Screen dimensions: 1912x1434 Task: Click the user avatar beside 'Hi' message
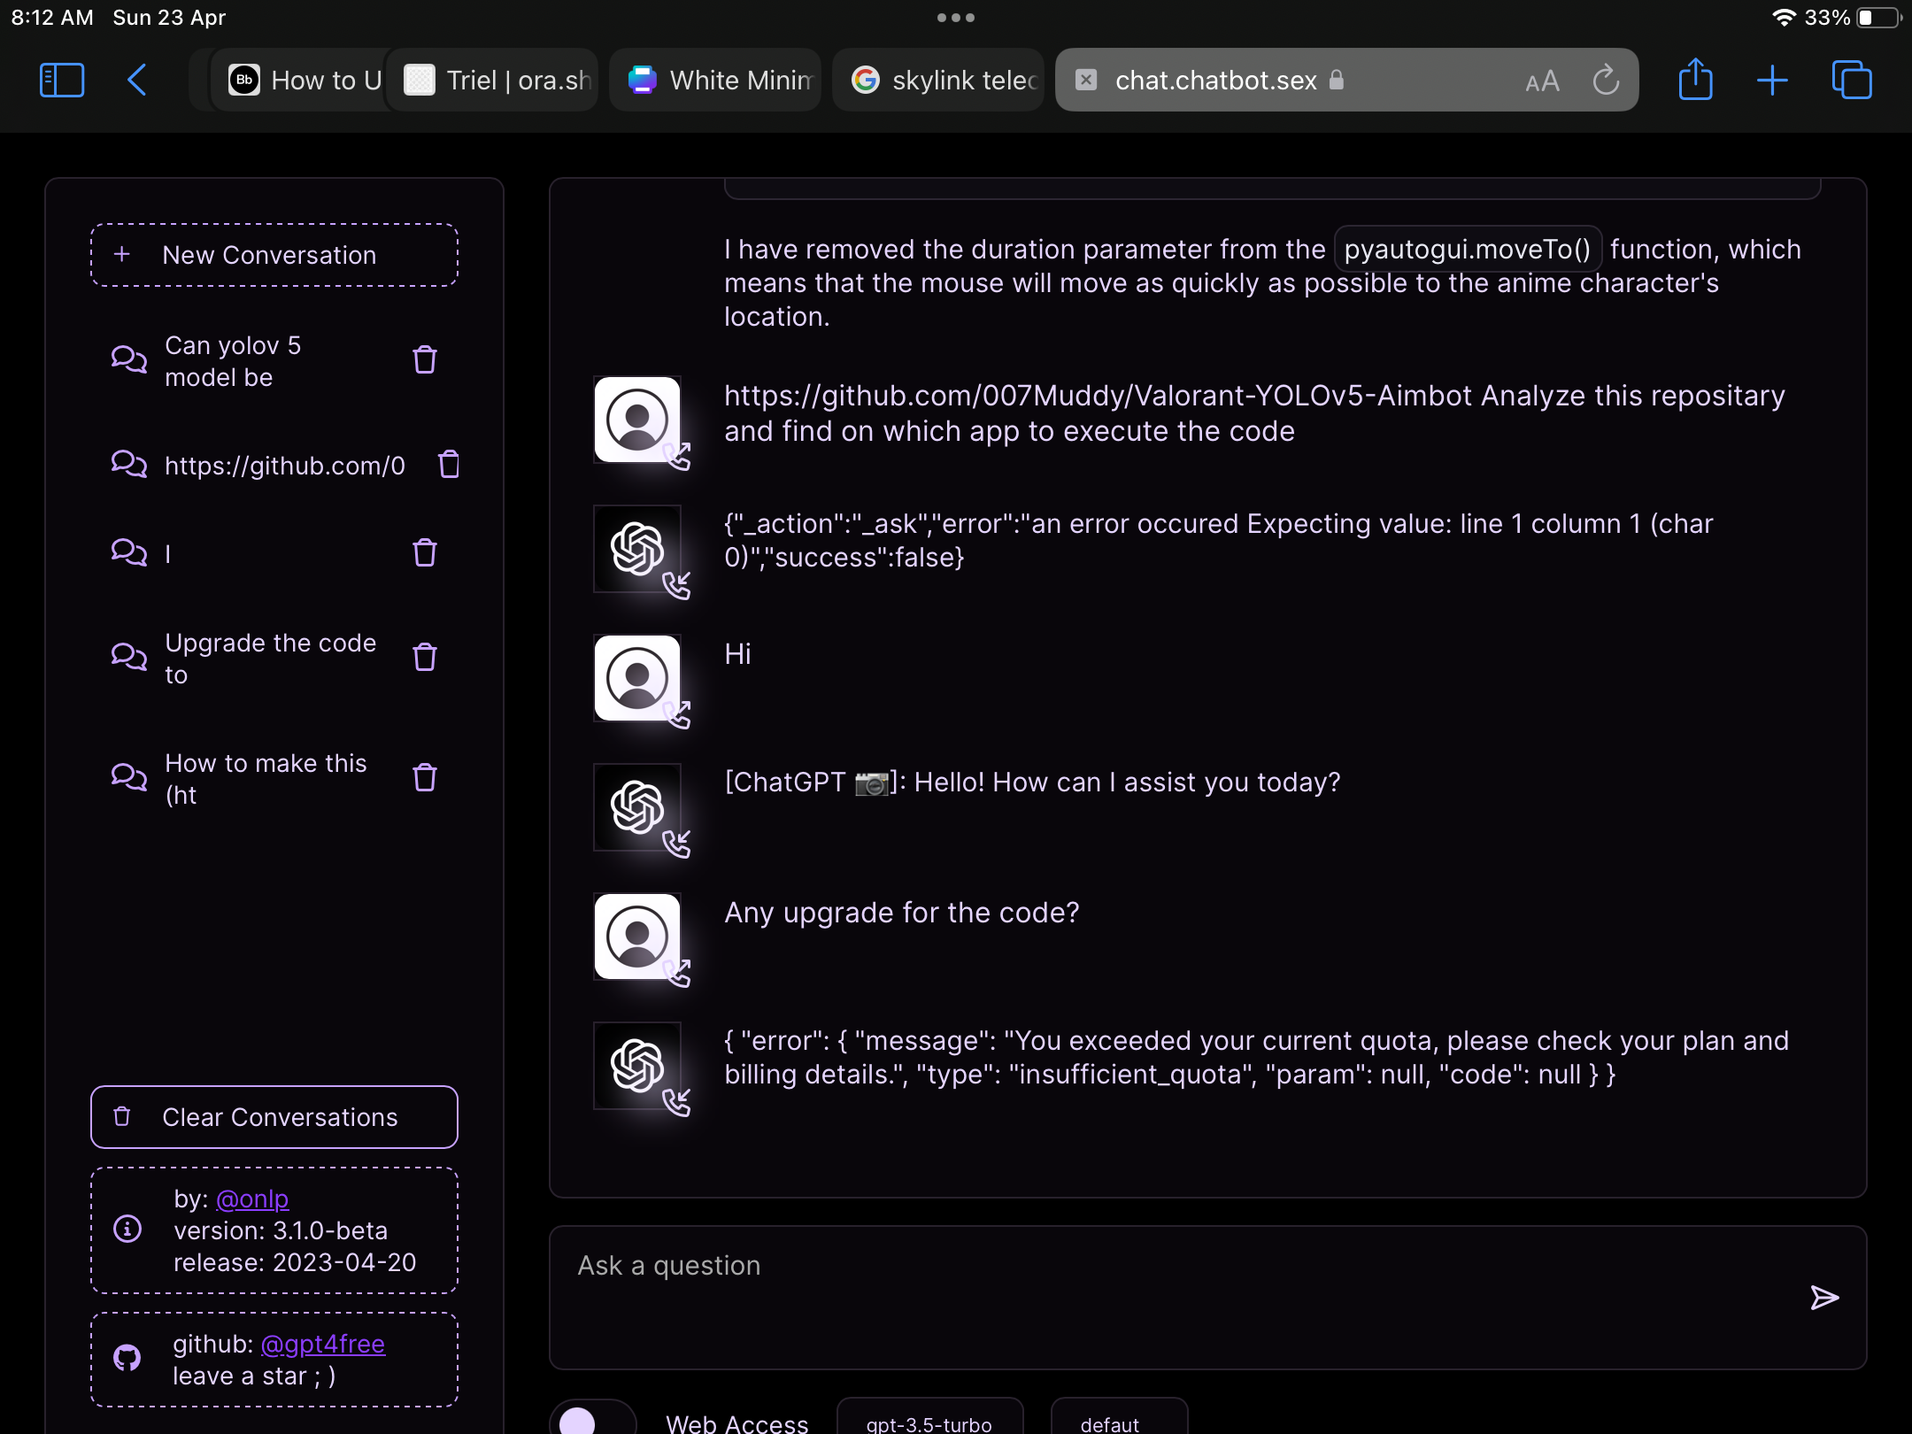637,678
